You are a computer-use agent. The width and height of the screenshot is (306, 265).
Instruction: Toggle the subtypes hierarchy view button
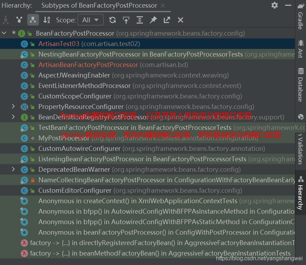(33, 20)
